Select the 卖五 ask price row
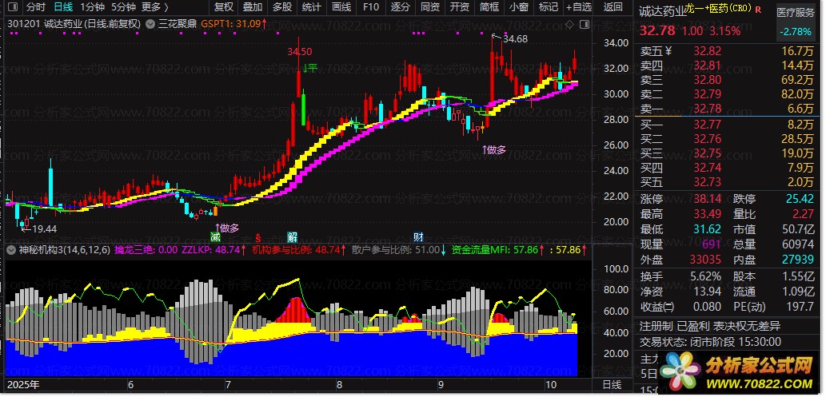826x397 pixels. [727, 51]
